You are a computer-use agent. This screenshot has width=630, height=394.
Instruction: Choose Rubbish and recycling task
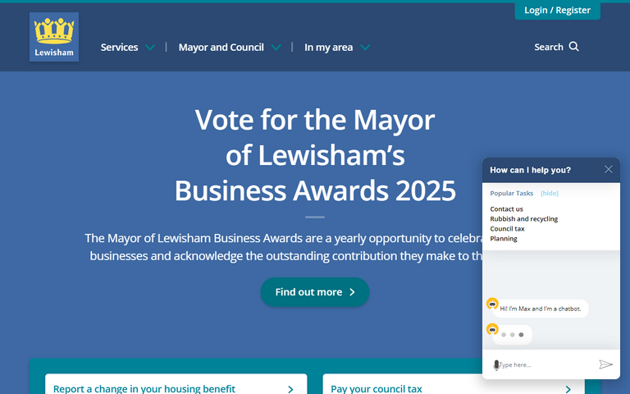click(523, 219)
